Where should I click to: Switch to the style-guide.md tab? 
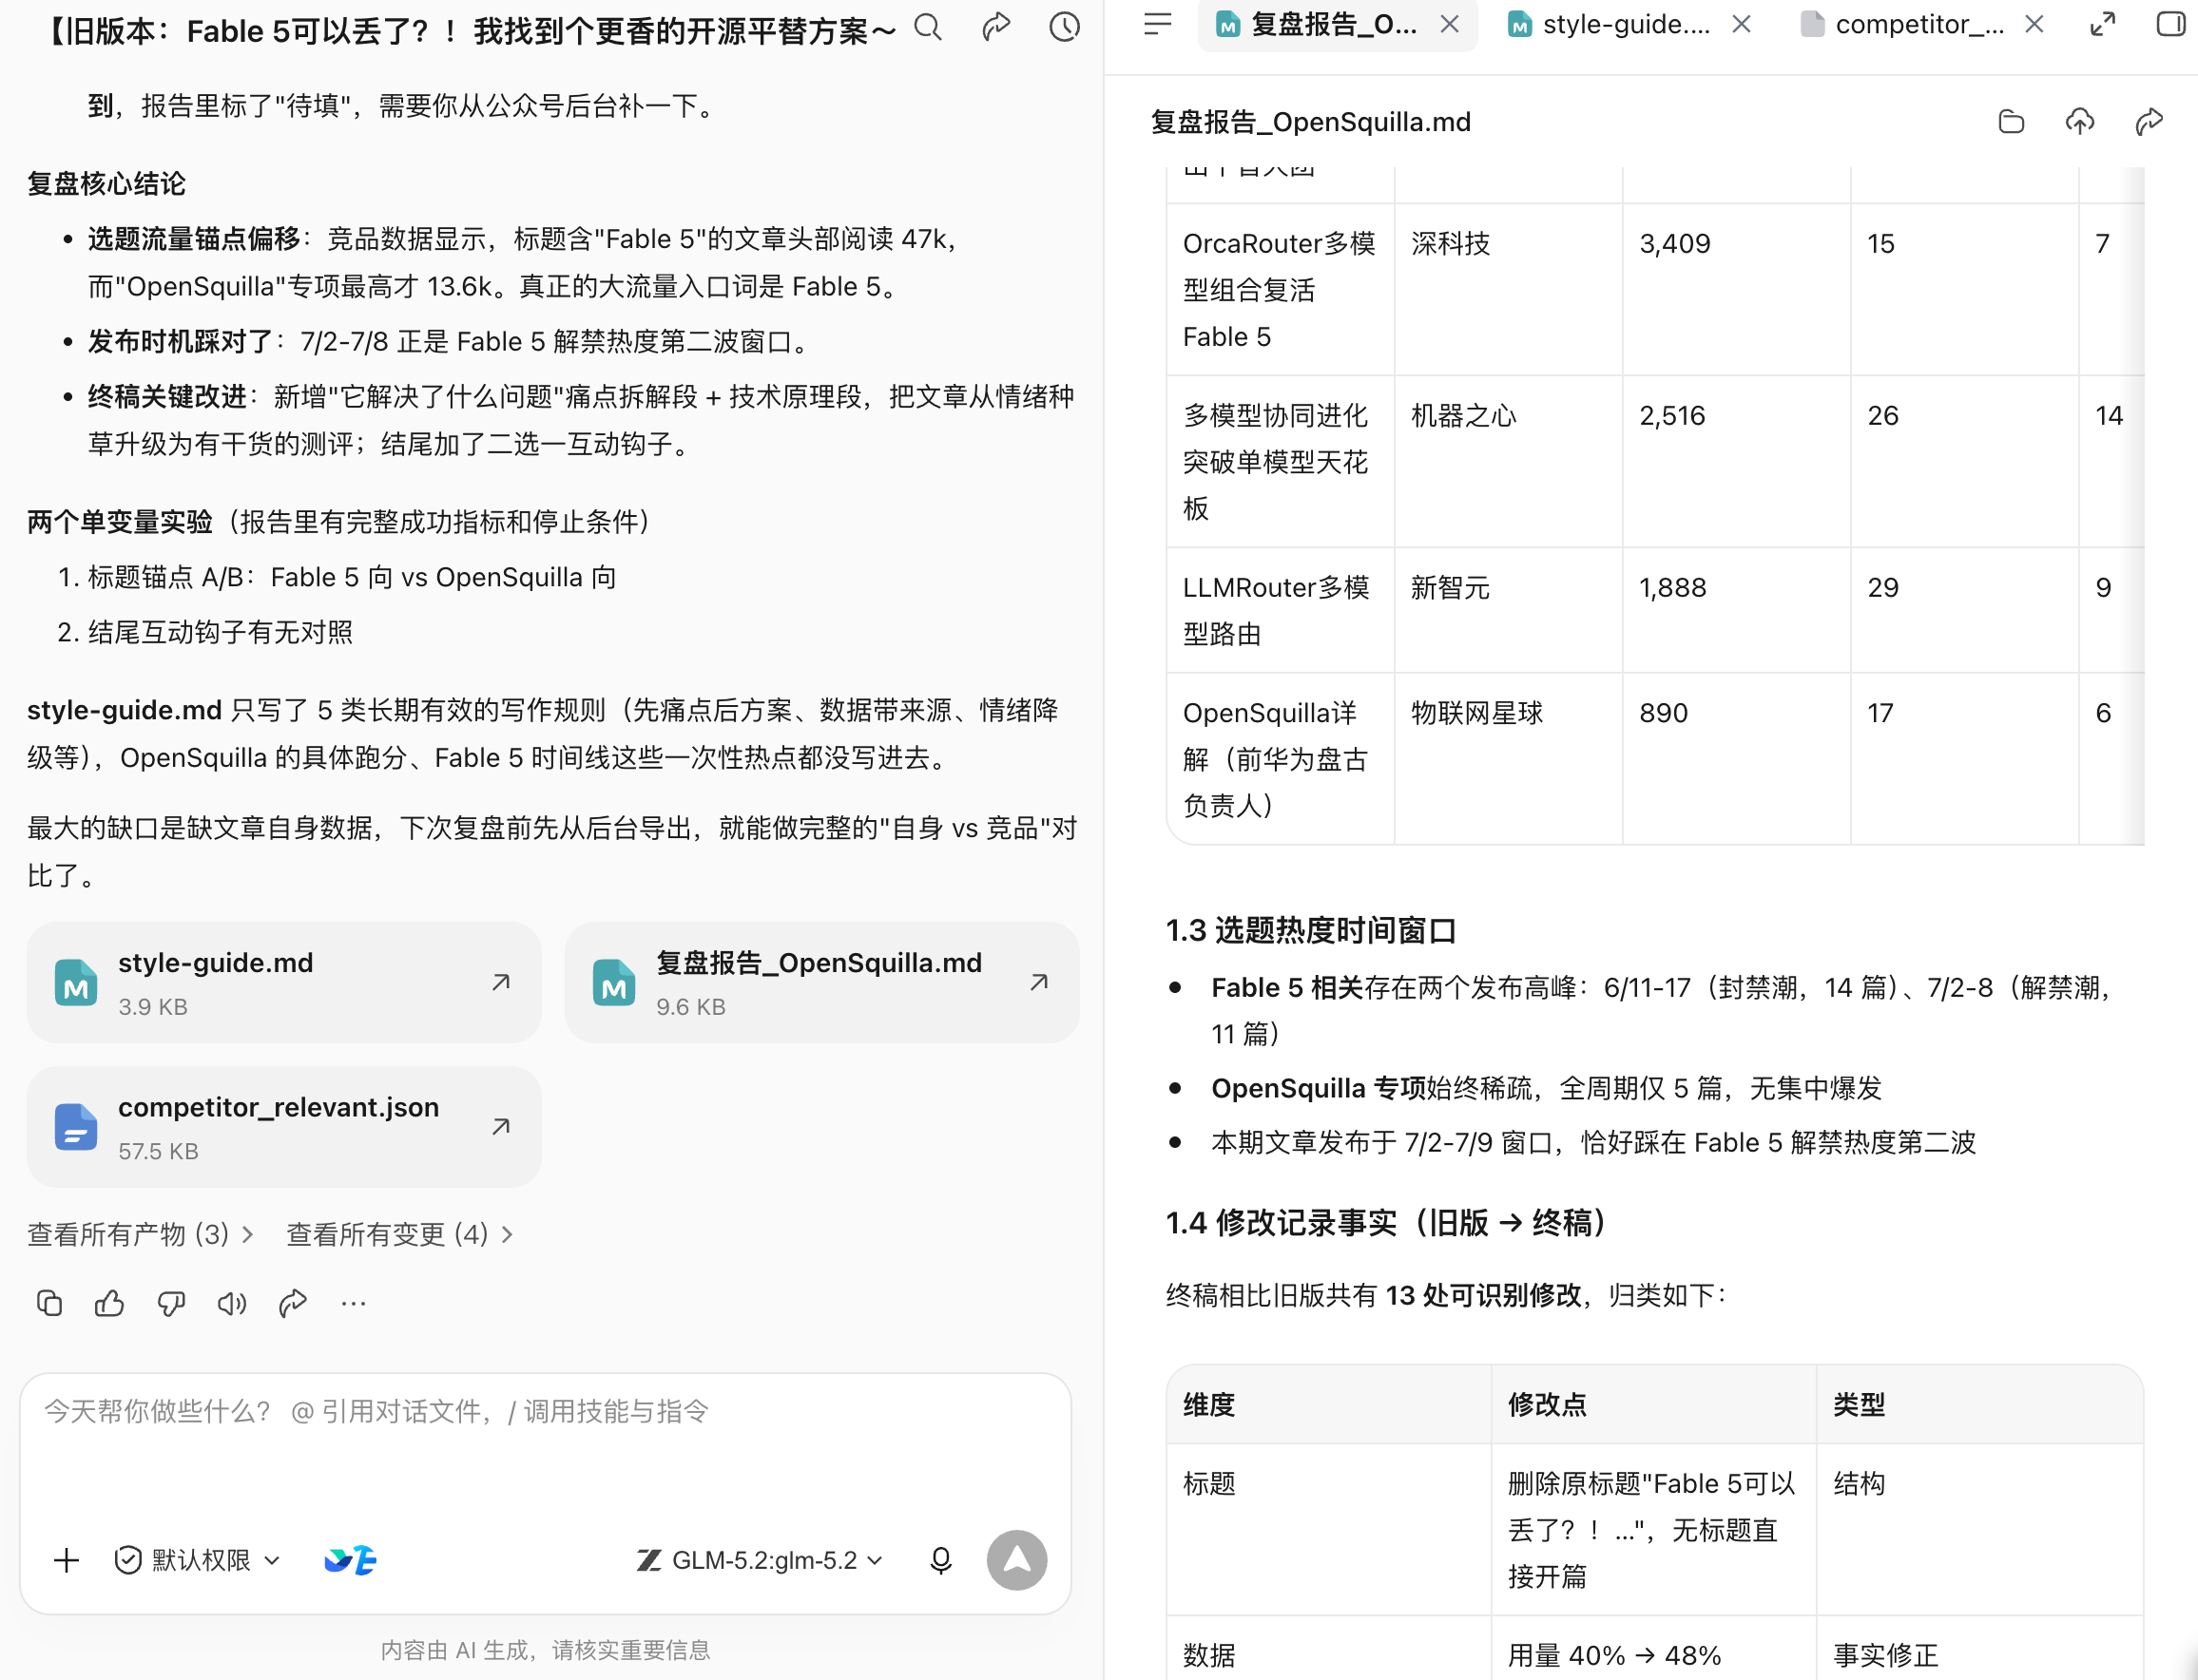[1625, 24]
